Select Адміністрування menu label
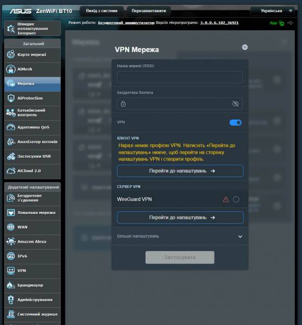 point(35,300)
